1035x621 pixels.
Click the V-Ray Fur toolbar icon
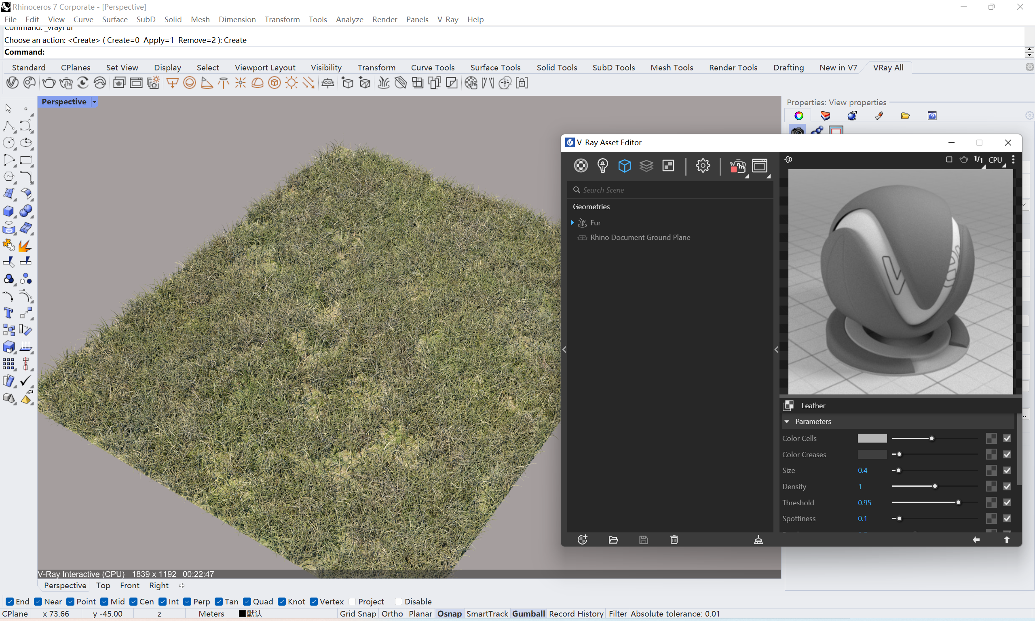[x=383, y=83]
